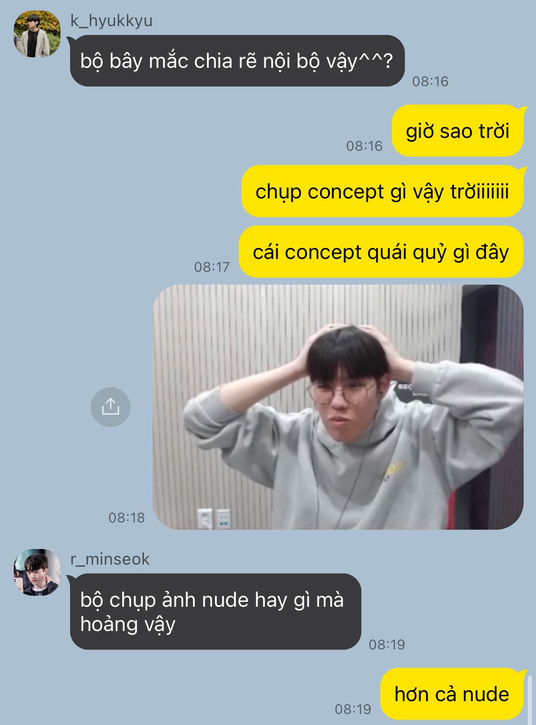Screen dimensions: 536x725
Task: Tap the k_hyukkyu username label
Action: tap(111, 21)
